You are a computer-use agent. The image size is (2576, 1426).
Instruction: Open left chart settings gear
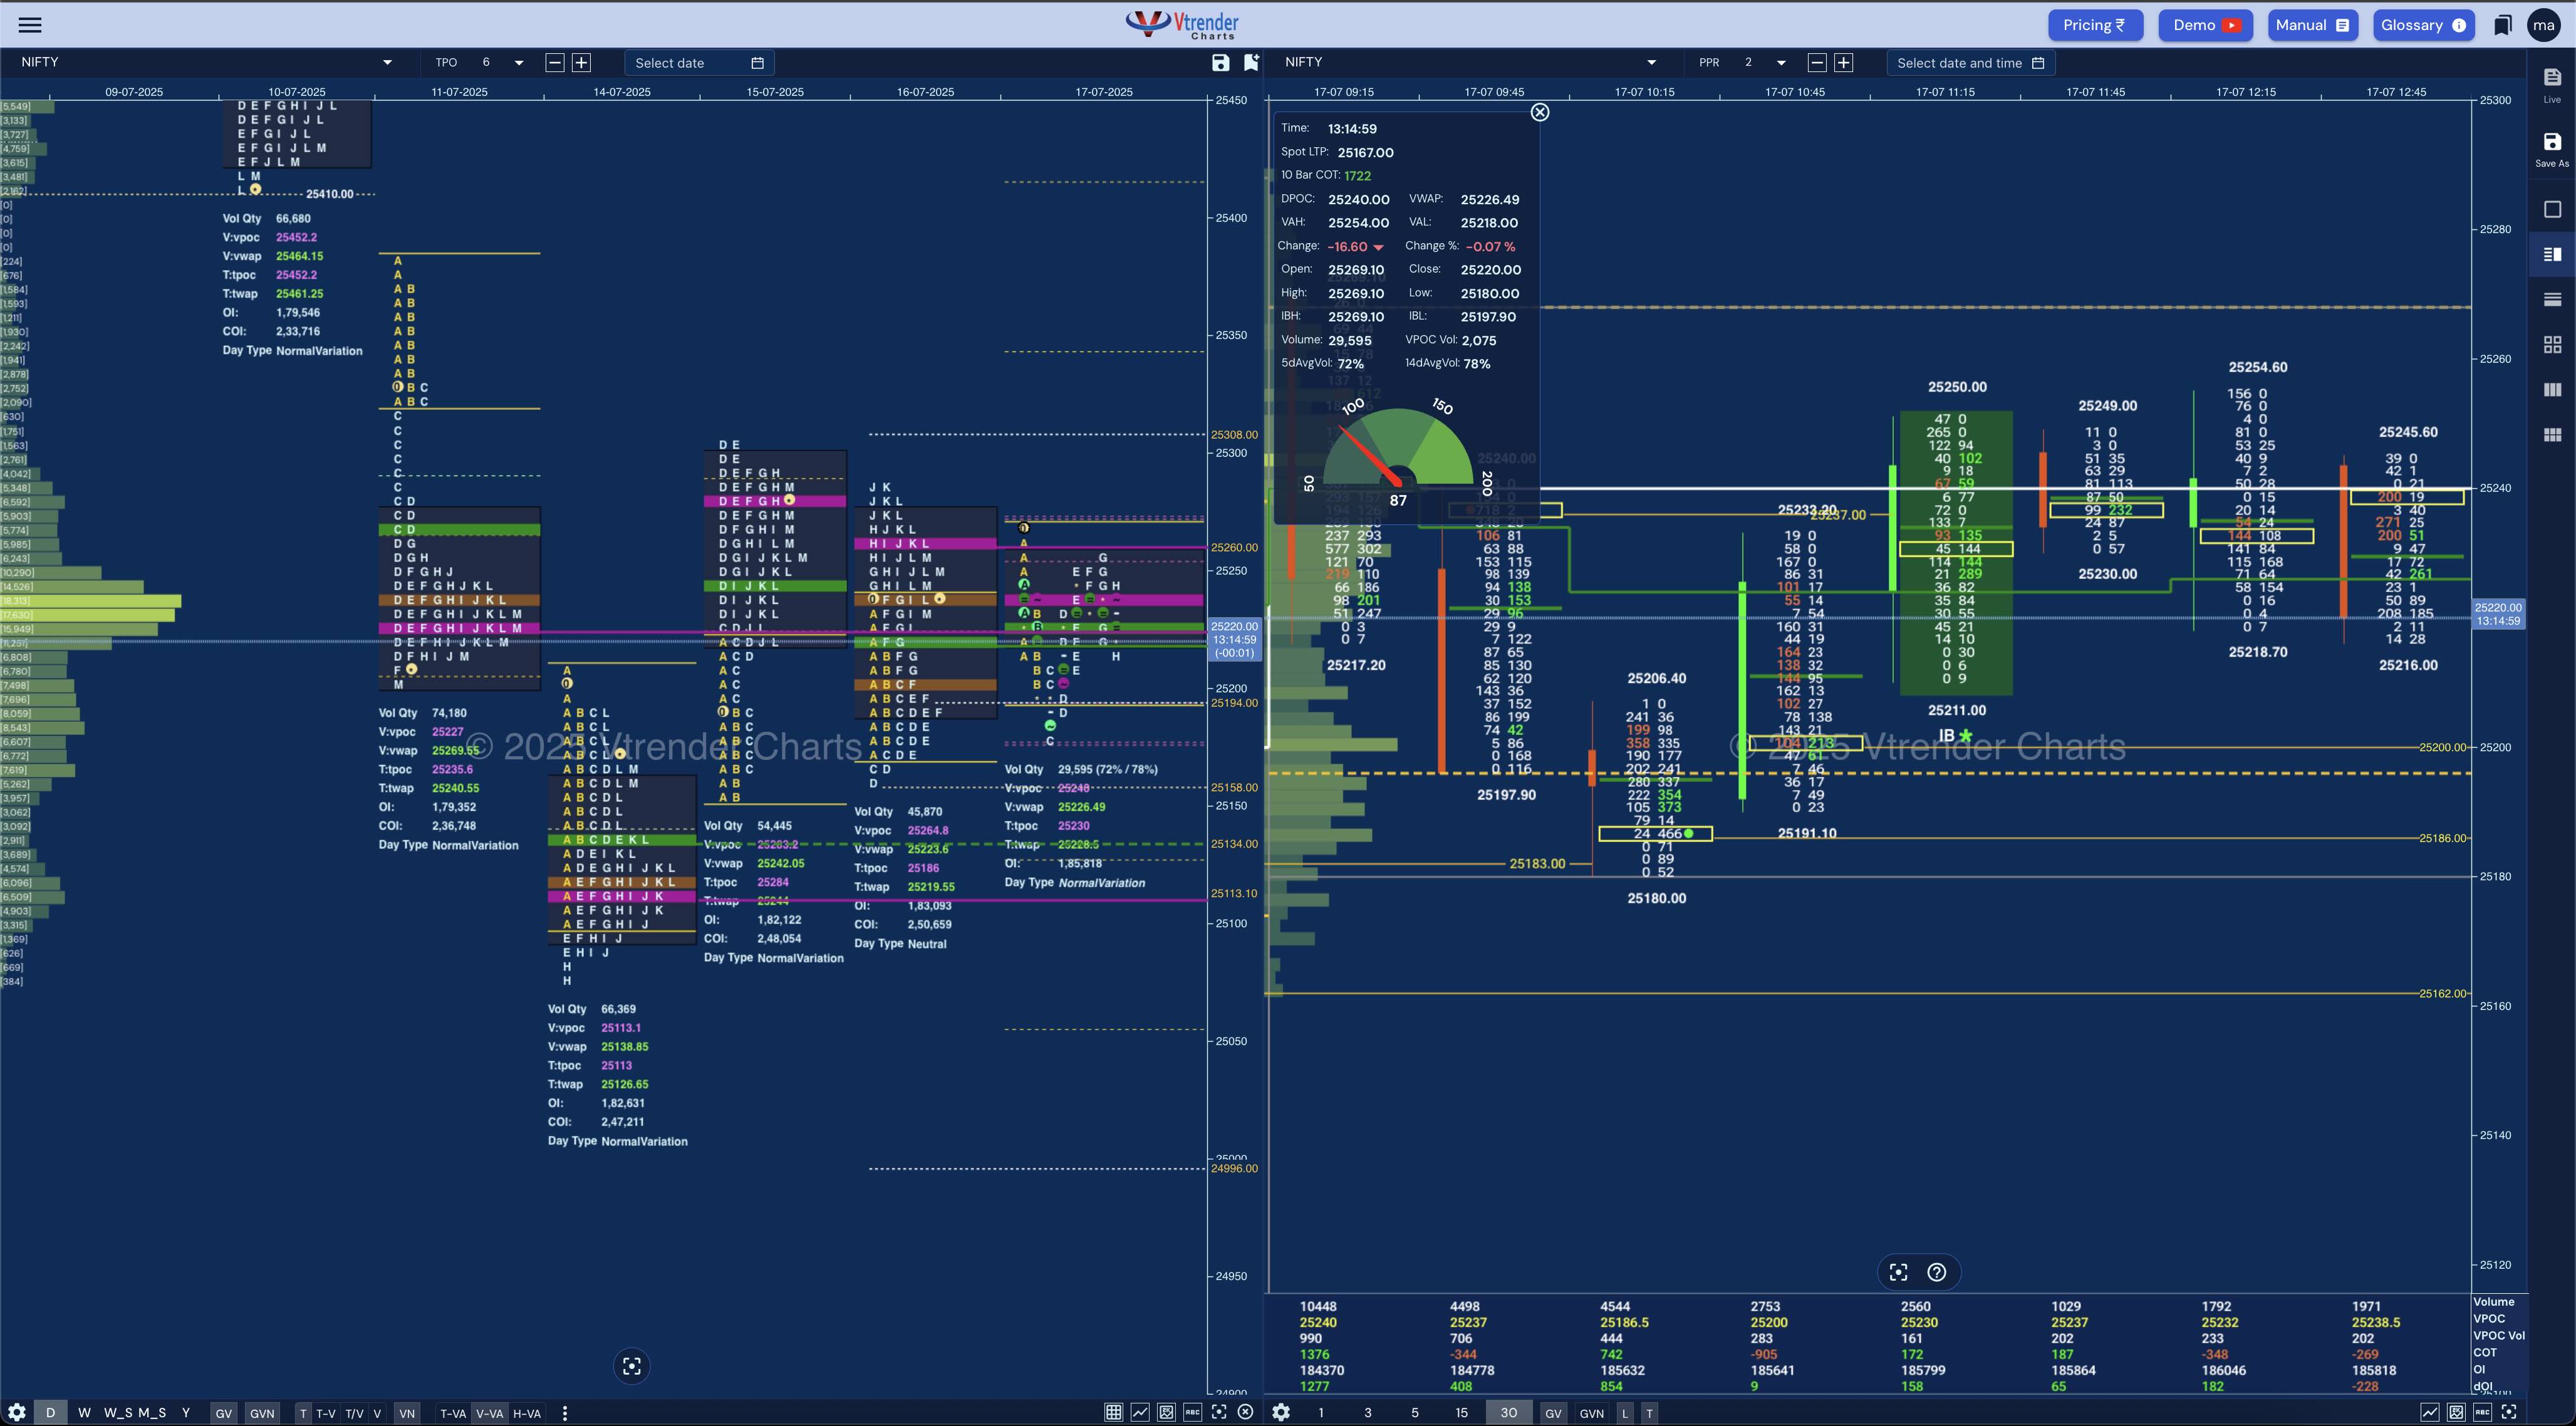(16, 1413)
